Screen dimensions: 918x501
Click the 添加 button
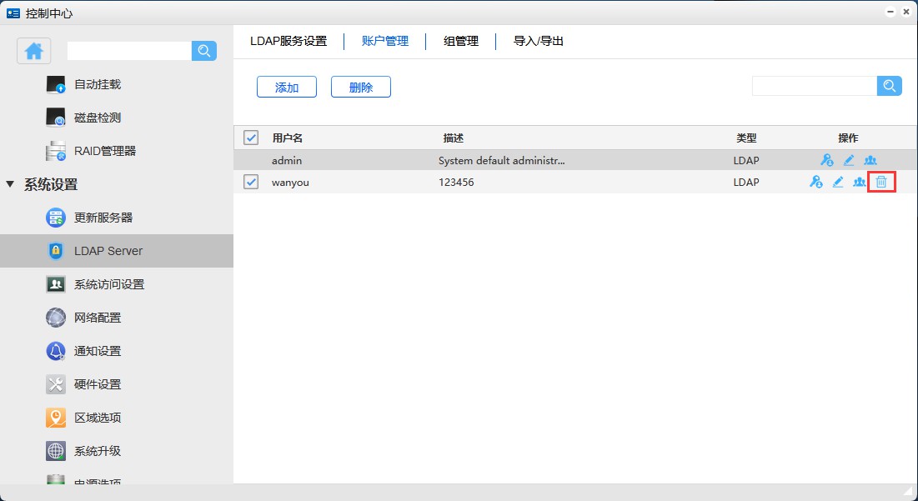coord(286,88)
